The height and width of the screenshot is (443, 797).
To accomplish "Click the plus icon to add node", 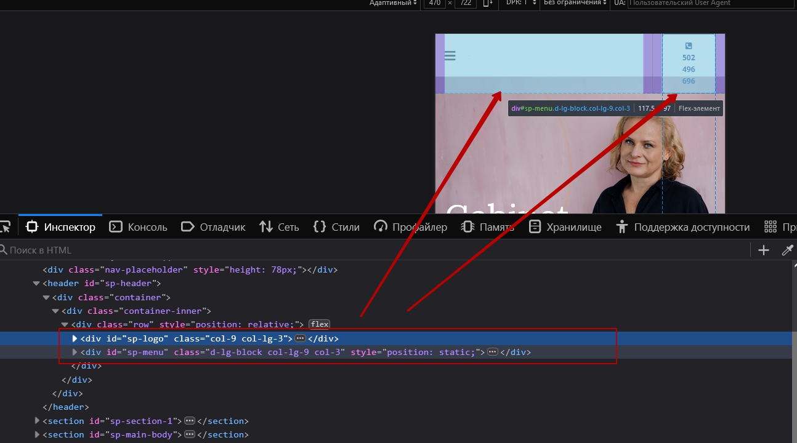I will (x=764, y=250).
